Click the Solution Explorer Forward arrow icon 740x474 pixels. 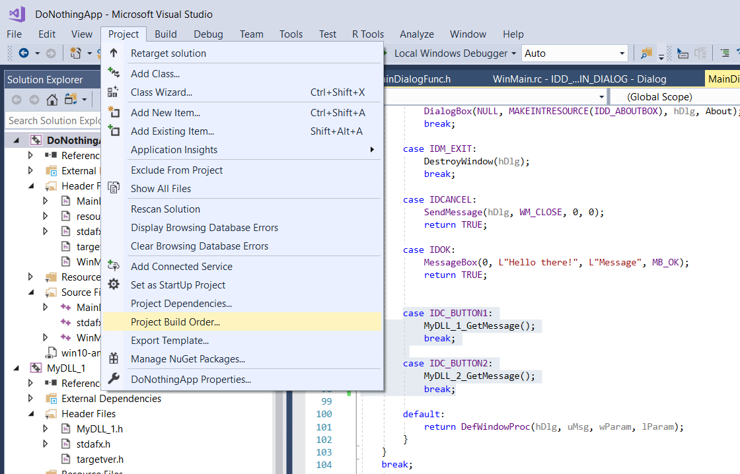pyautogui.click(x=34, y=100)
